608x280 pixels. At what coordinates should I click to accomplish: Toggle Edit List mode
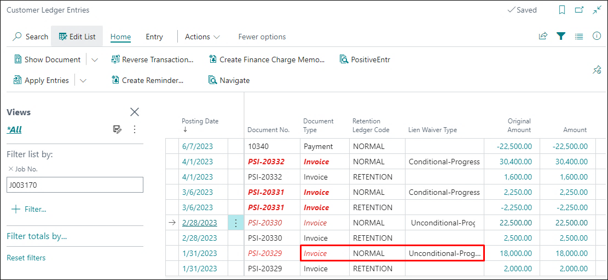coord(77,37)
